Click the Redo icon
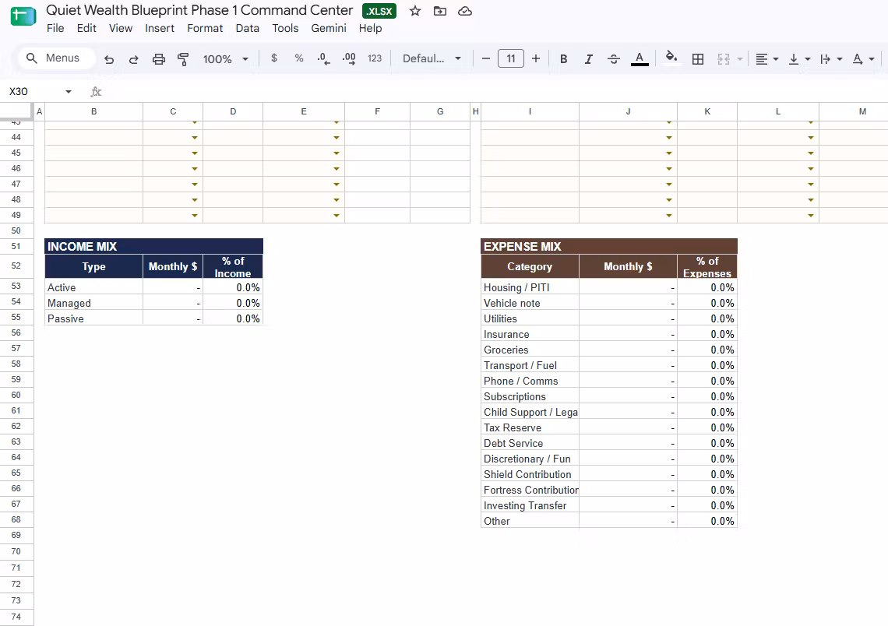The image size is (888, 626). (x=134, y=59)
